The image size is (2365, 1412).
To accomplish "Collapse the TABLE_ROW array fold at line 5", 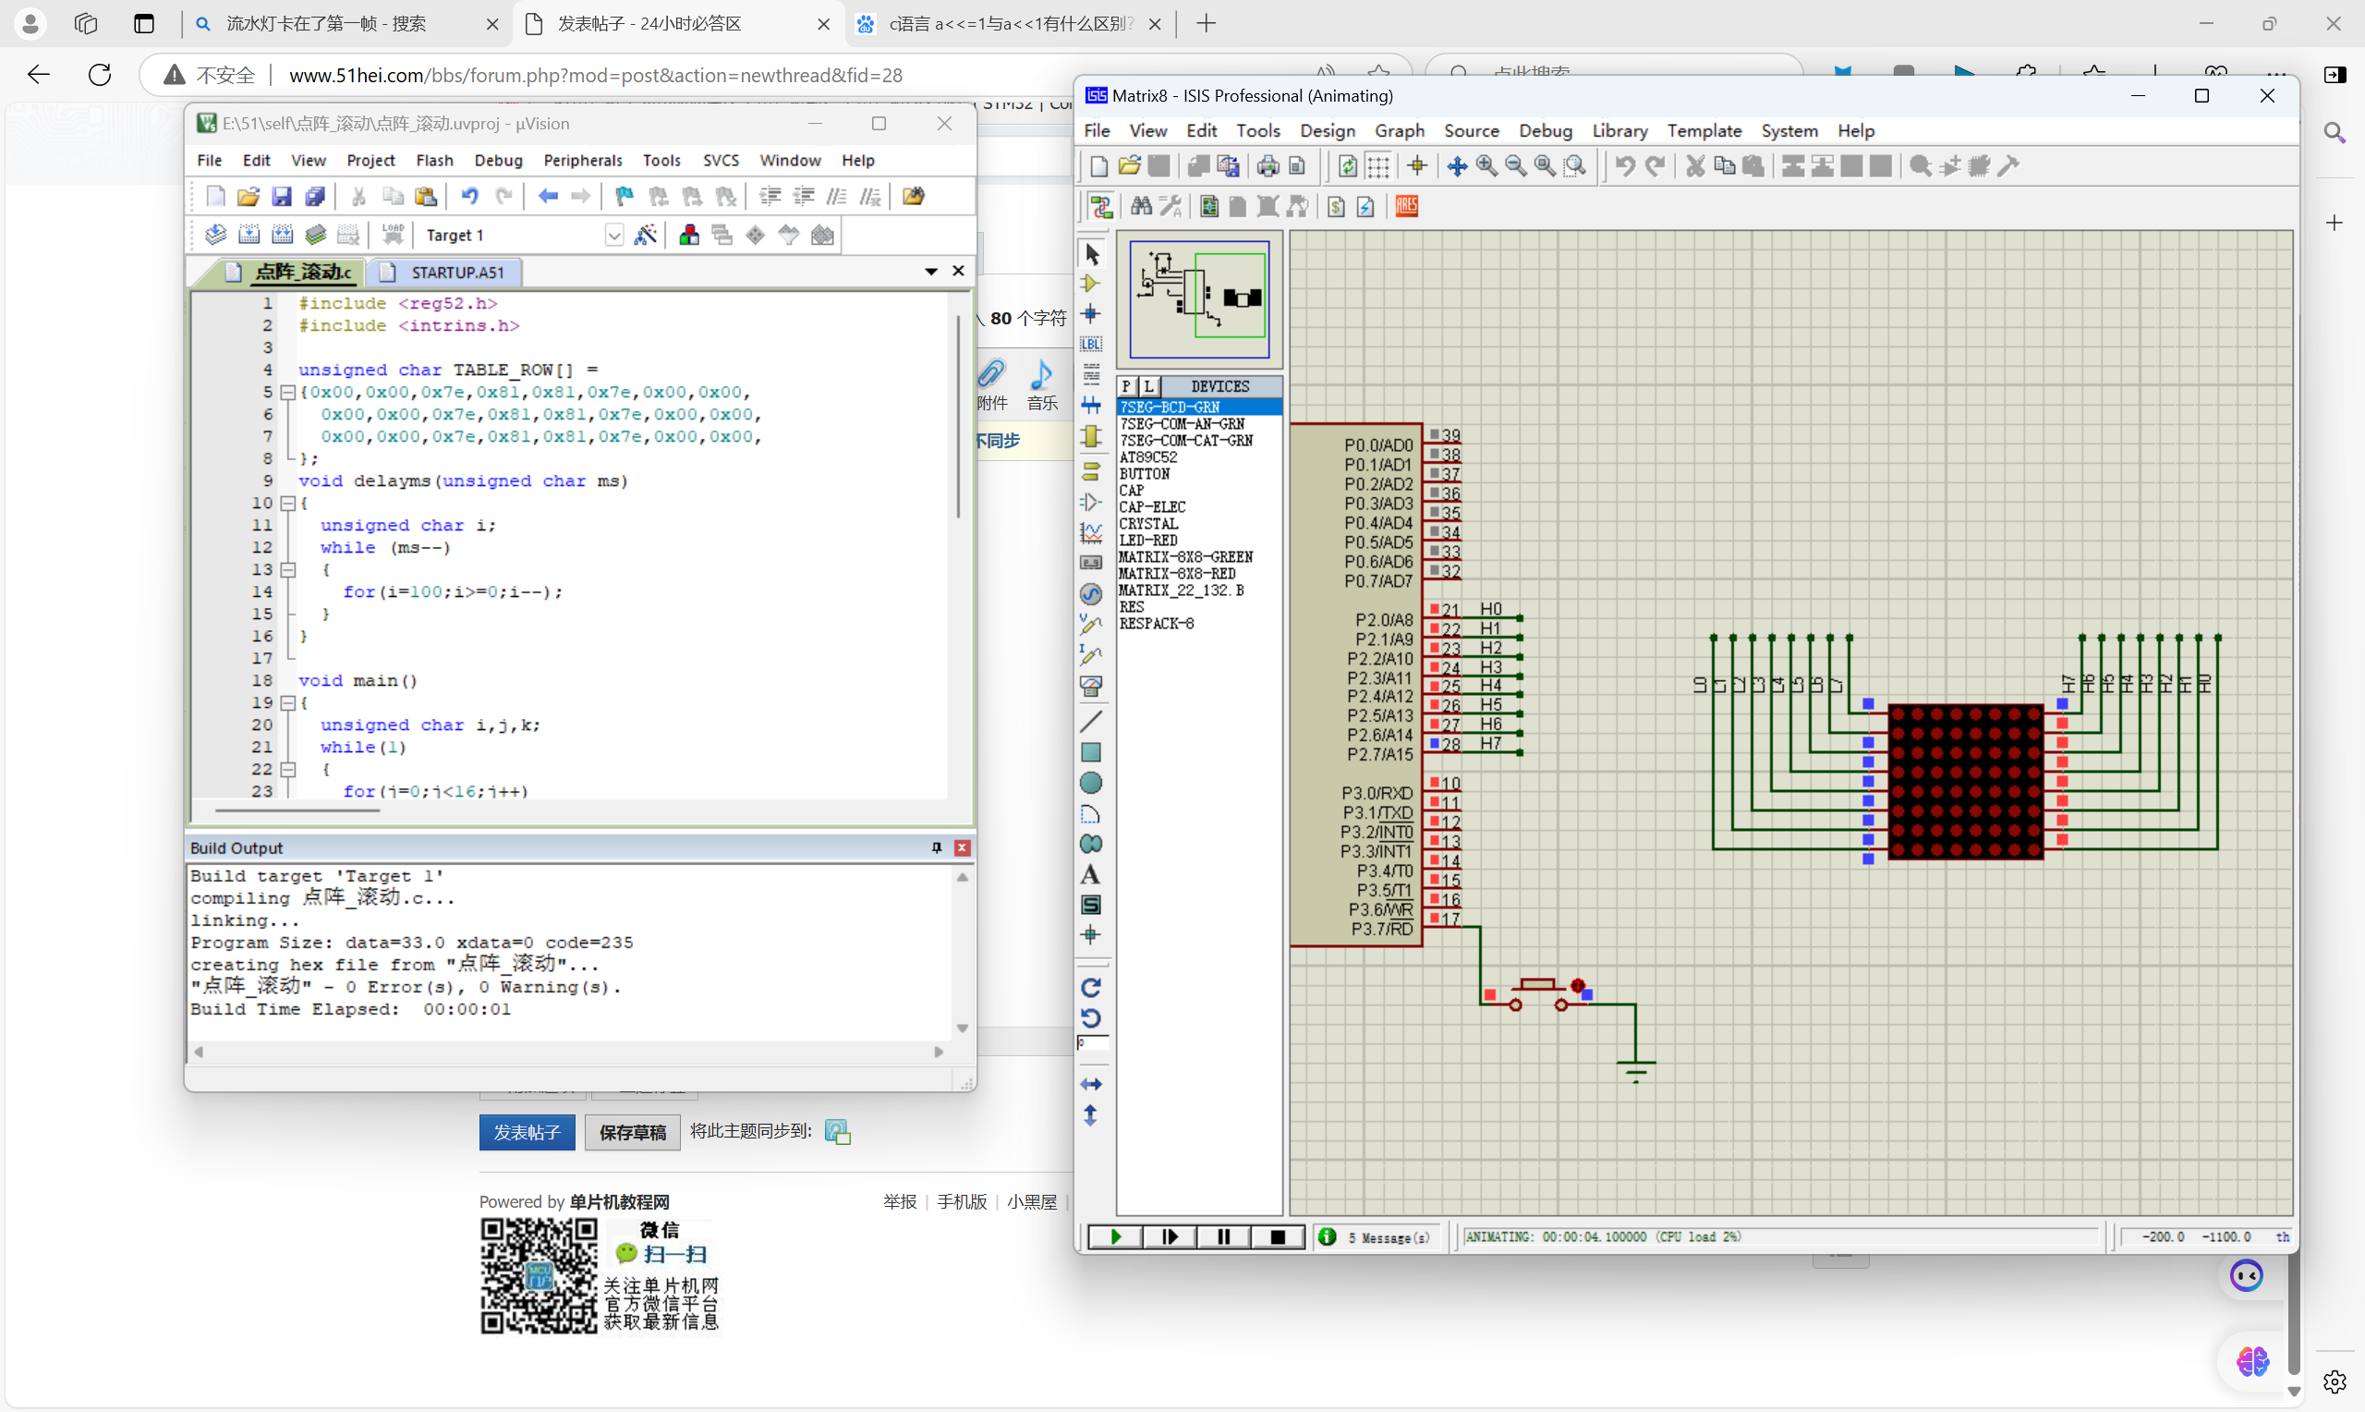I will 287,392.
